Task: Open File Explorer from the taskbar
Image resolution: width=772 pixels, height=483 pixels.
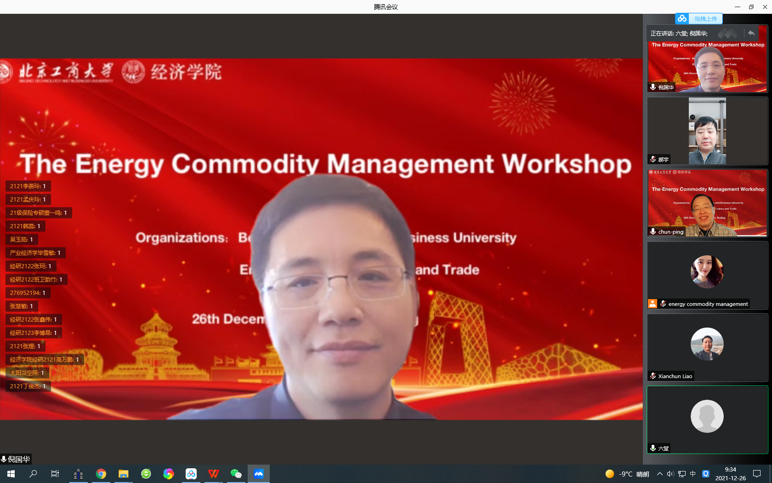Action: click(123, 473)
